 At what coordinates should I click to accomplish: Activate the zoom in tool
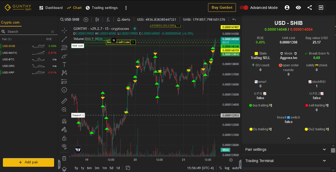[x=64, y=110]
